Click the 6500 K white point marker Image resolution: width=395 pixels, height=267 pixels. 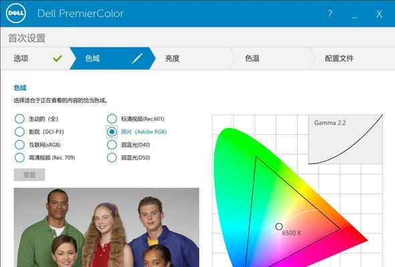(x=279, y=226)
